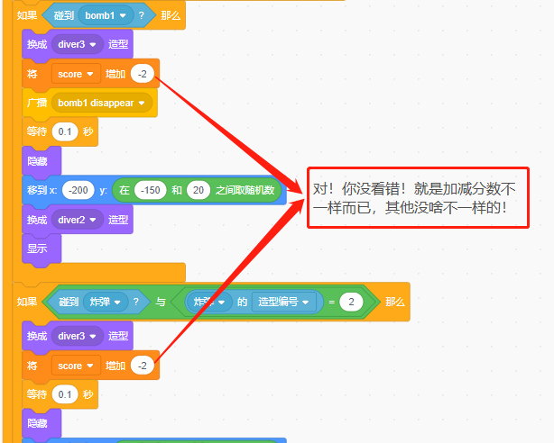Open the bomb1 dropdown in the touching block
Screen dimensions: 554x443
pyautogui.click(x=106, y=15)
